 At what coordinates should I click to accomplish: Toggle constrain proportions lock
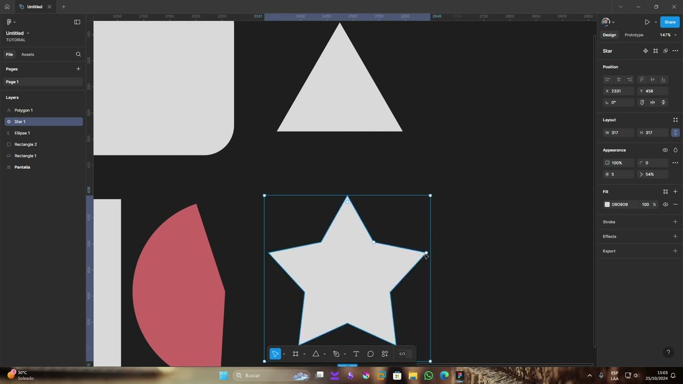click(x=676, y=133)
